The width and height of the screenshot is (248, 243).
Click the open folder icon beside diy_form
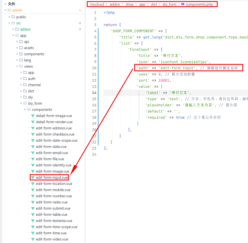coord(25,104)
